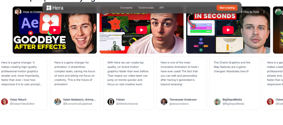Click Salah Abdelaziz's profile avatar
Screen dimensions: 283x125
tap(57, 102)
